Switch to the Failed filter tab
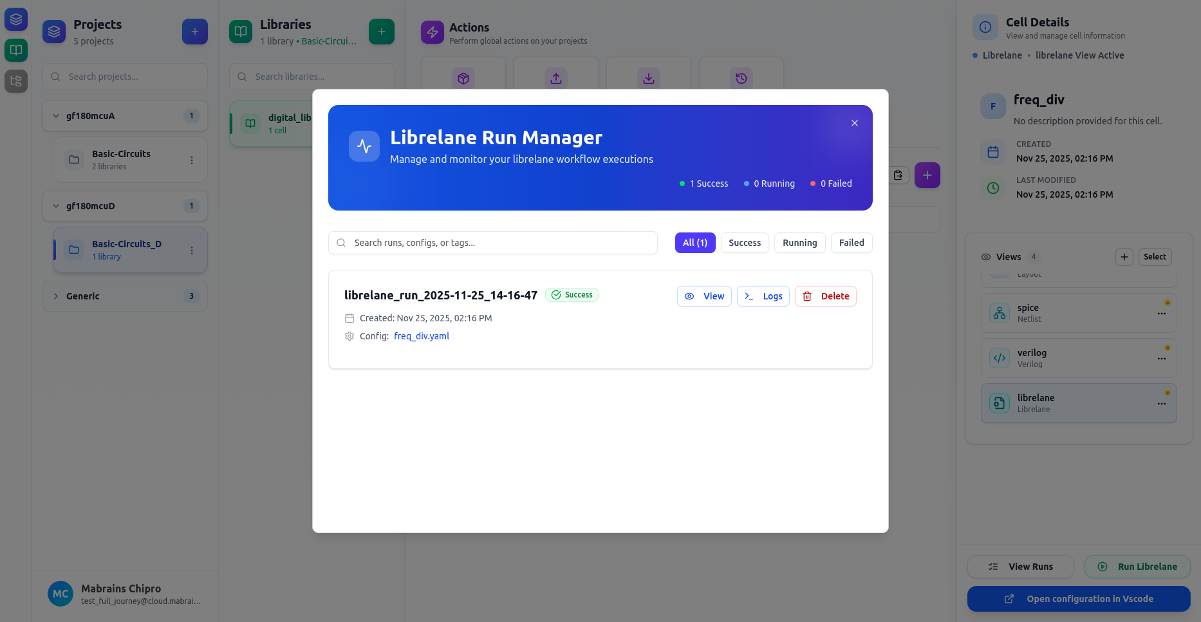Image resolution: width=1201 pixels, height=622 pixels. click(851, 243)
